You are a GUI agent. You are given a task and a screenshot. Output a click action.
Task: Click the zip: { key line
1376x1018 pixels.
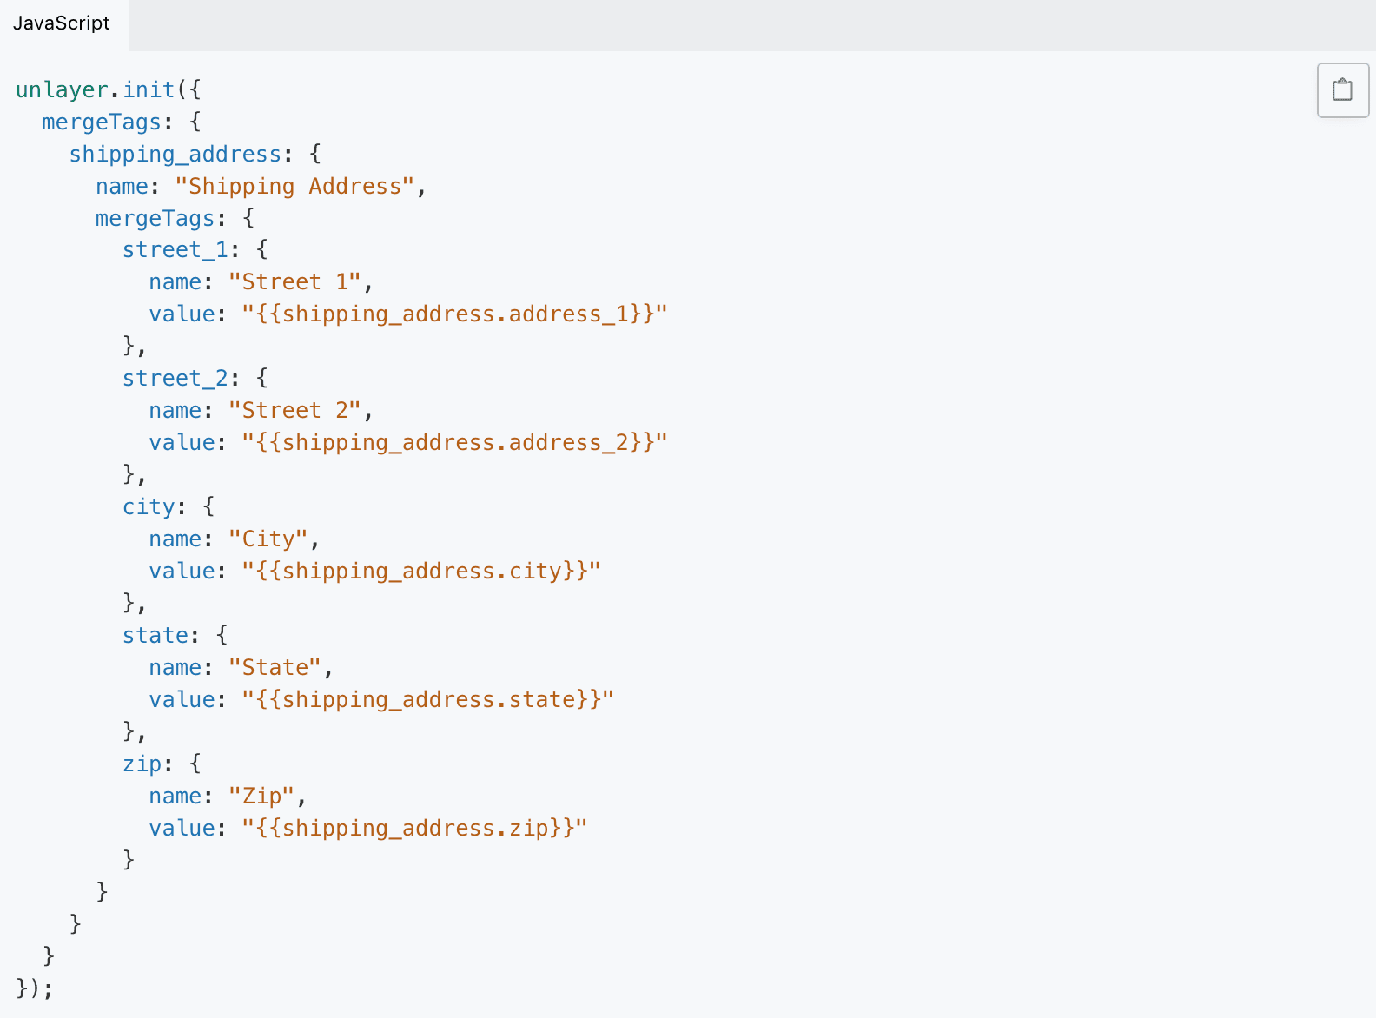162,763
